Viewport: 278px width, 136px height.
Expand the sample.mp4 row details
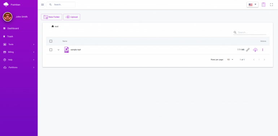tap(58, 50)
